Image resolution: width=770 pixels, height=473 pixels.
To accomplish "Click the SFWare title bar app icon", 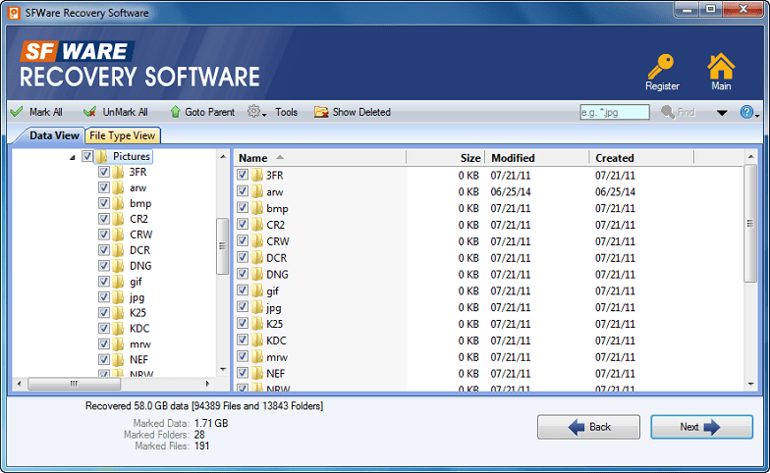I will pos(14,12).
